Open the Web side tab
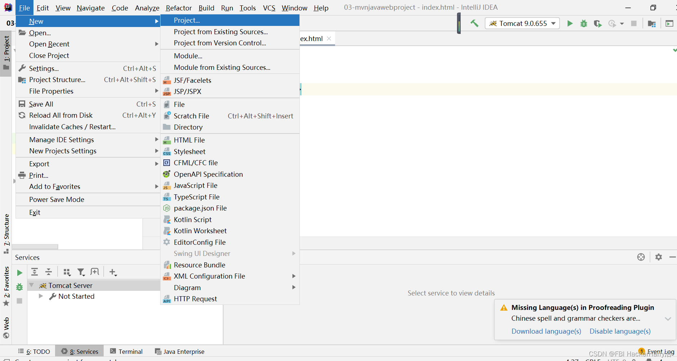677x361 pixels. coord(6,328)
